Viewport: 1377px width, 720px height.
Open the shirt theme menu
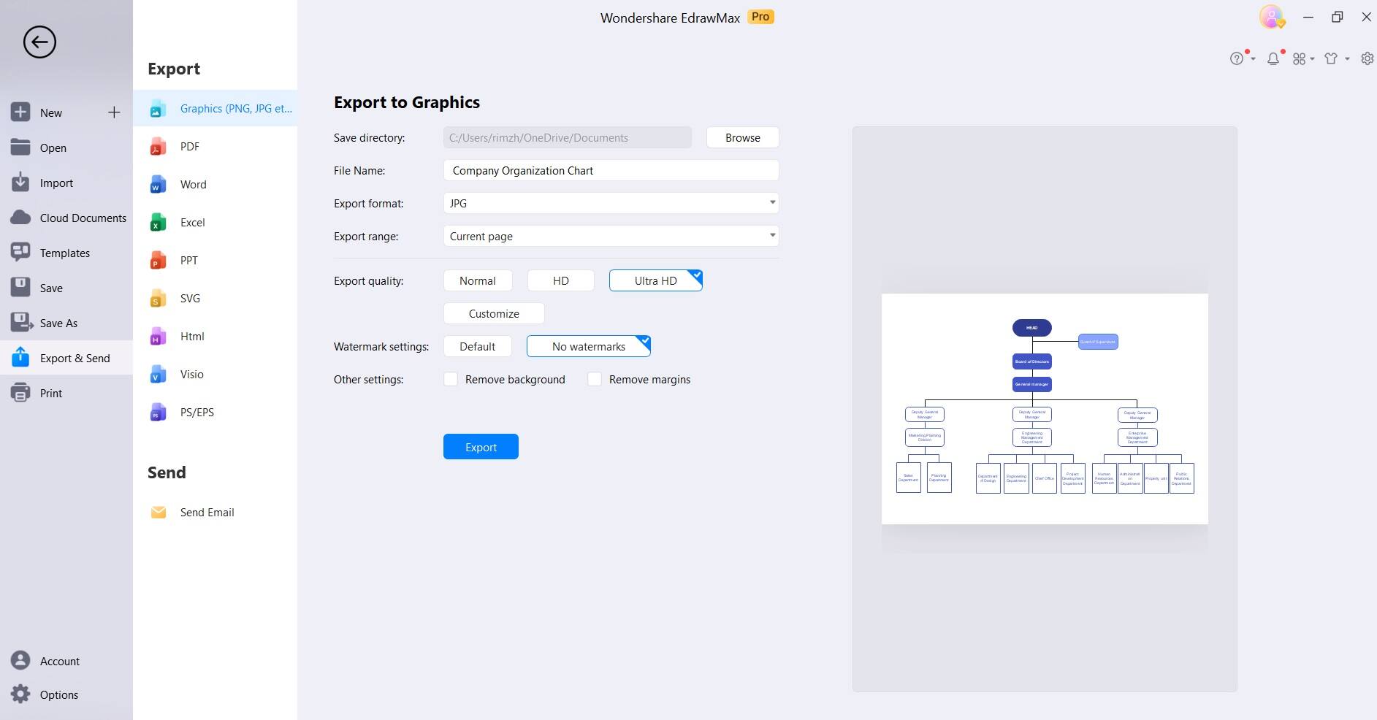click(x=1336, y=58)
